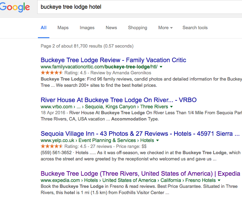Image resolution: width=242 pixels, height=200 pixels.
Task: Click the Family Vacation Critic star rating
Action: (52, 73)
